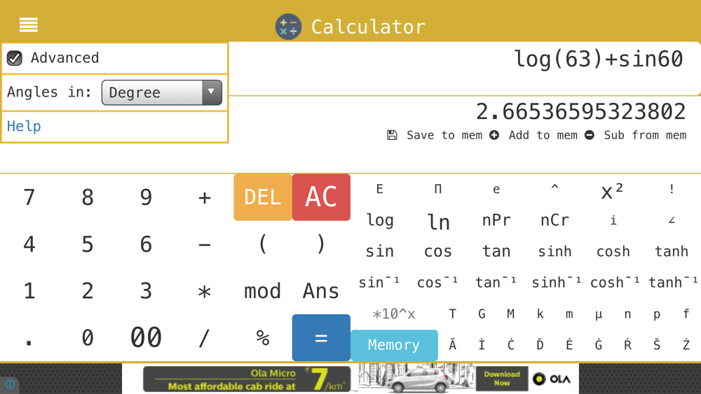Viewport: 701px width, 394px height.
Task: Tap the *10^x key
Action: click(x=394, y=314)
